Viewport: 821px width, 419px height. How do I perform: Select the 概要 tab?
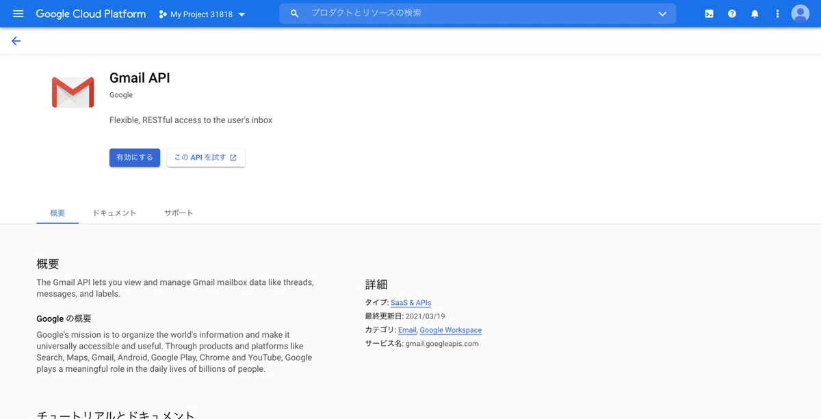pyautogui.click(x=57, y=213)
